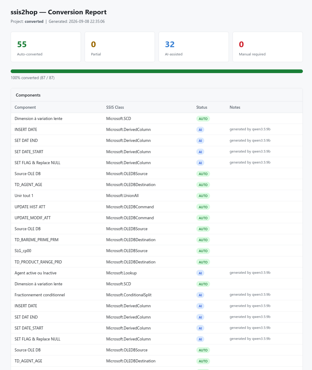The image size is (312, 370).
Task: Click OLEDBDestination class in 'TD_BAREME_PRIME_PRM' row
Action: pos(131,240)
